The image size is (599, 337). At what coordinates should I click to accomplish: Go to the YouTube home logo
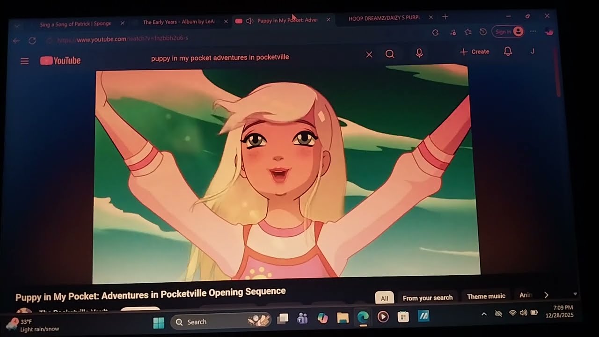pos(60,60)
